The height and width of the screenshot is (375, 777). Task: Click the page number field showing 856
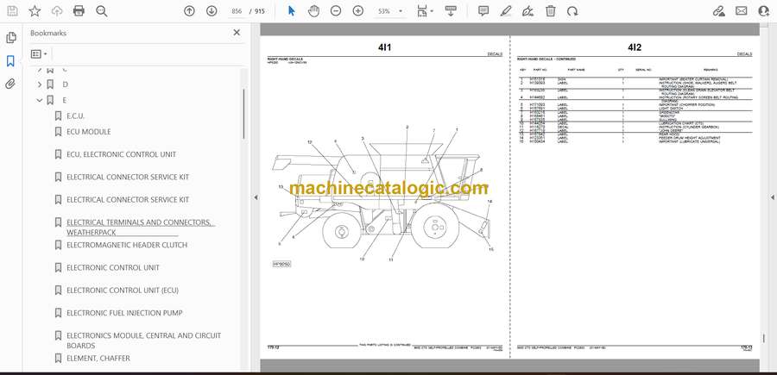tap(237, 11)
